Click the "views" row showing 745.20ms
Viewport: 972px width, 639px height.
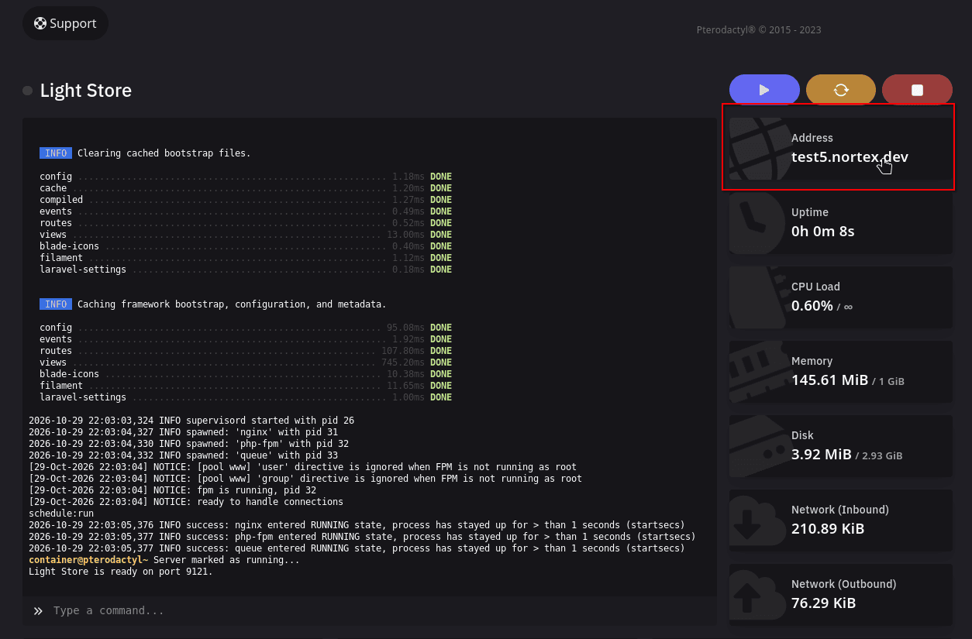pos(246,362)
